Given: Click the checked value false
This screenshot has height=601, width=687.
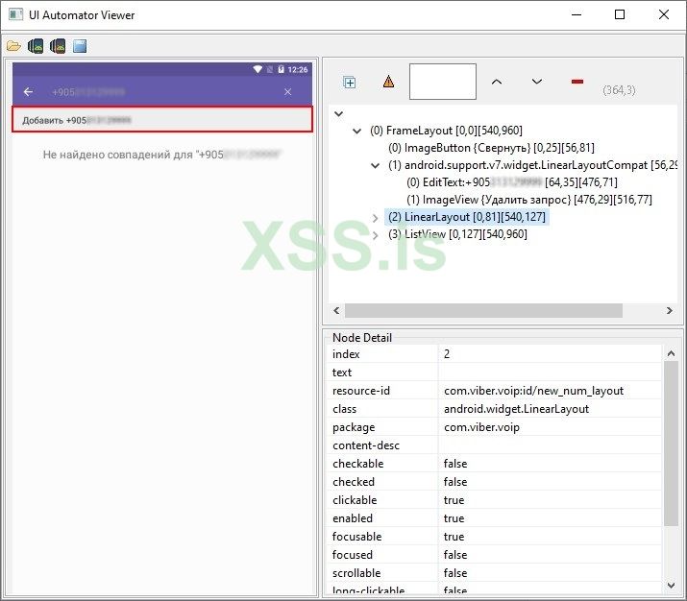Looking at the screenshot, I should pos(455,482).
